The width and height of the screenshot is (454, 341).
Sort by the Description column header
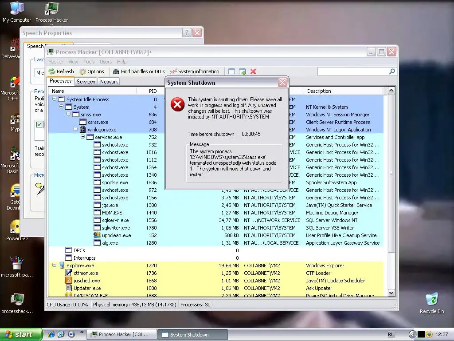(343, 91)
